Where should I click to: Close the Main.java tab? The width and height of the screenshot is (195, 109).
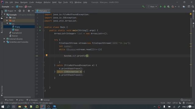coord(48,11)
